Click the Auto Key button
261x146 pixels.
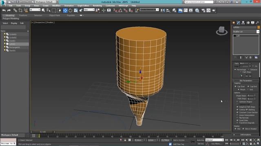point(200,140)
